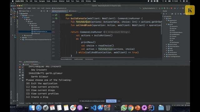Open the Refactor menu
The image size is (200, 112).
[x=62, y=1]
